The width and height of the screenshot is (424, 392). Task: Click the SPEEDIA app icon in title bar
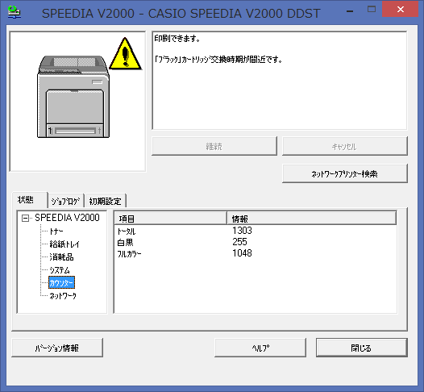[14, 12]
